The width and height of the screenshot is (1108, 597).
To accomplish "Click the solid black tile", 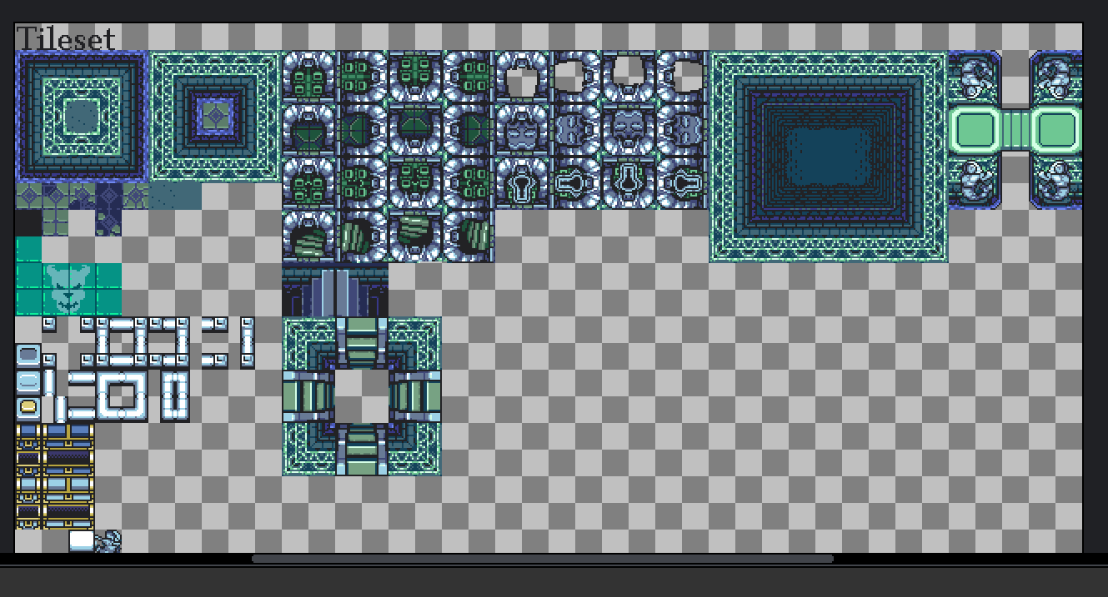I will (28, 223).
